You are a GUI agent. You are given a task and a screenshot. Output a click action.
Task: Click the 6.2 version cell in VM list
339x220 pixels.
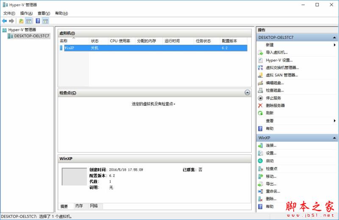coord(225,48)
